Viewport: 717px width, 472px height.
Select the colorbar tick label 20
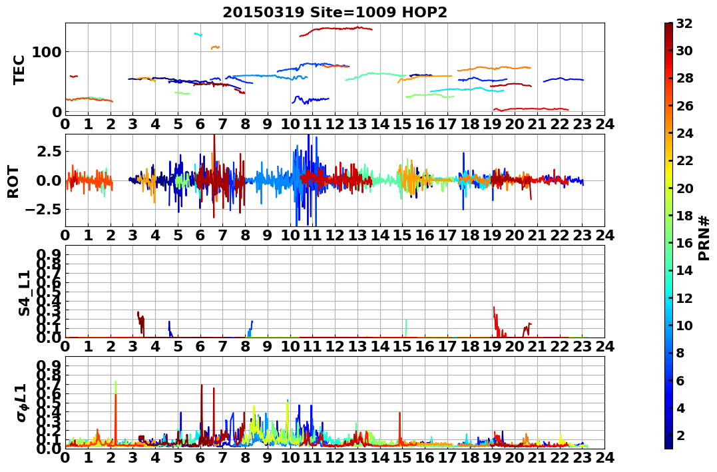pos(684,188)
